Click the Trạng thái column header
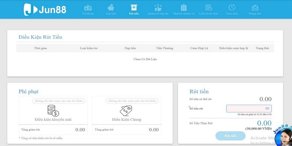 pos(262,48)
